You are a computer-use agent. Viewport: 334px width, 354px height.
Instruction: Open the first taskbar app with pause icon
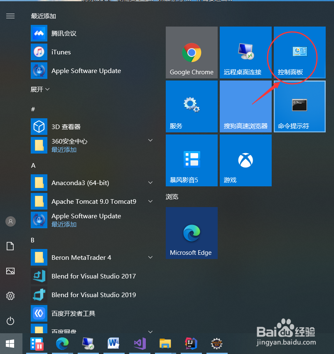pos(37,344)
